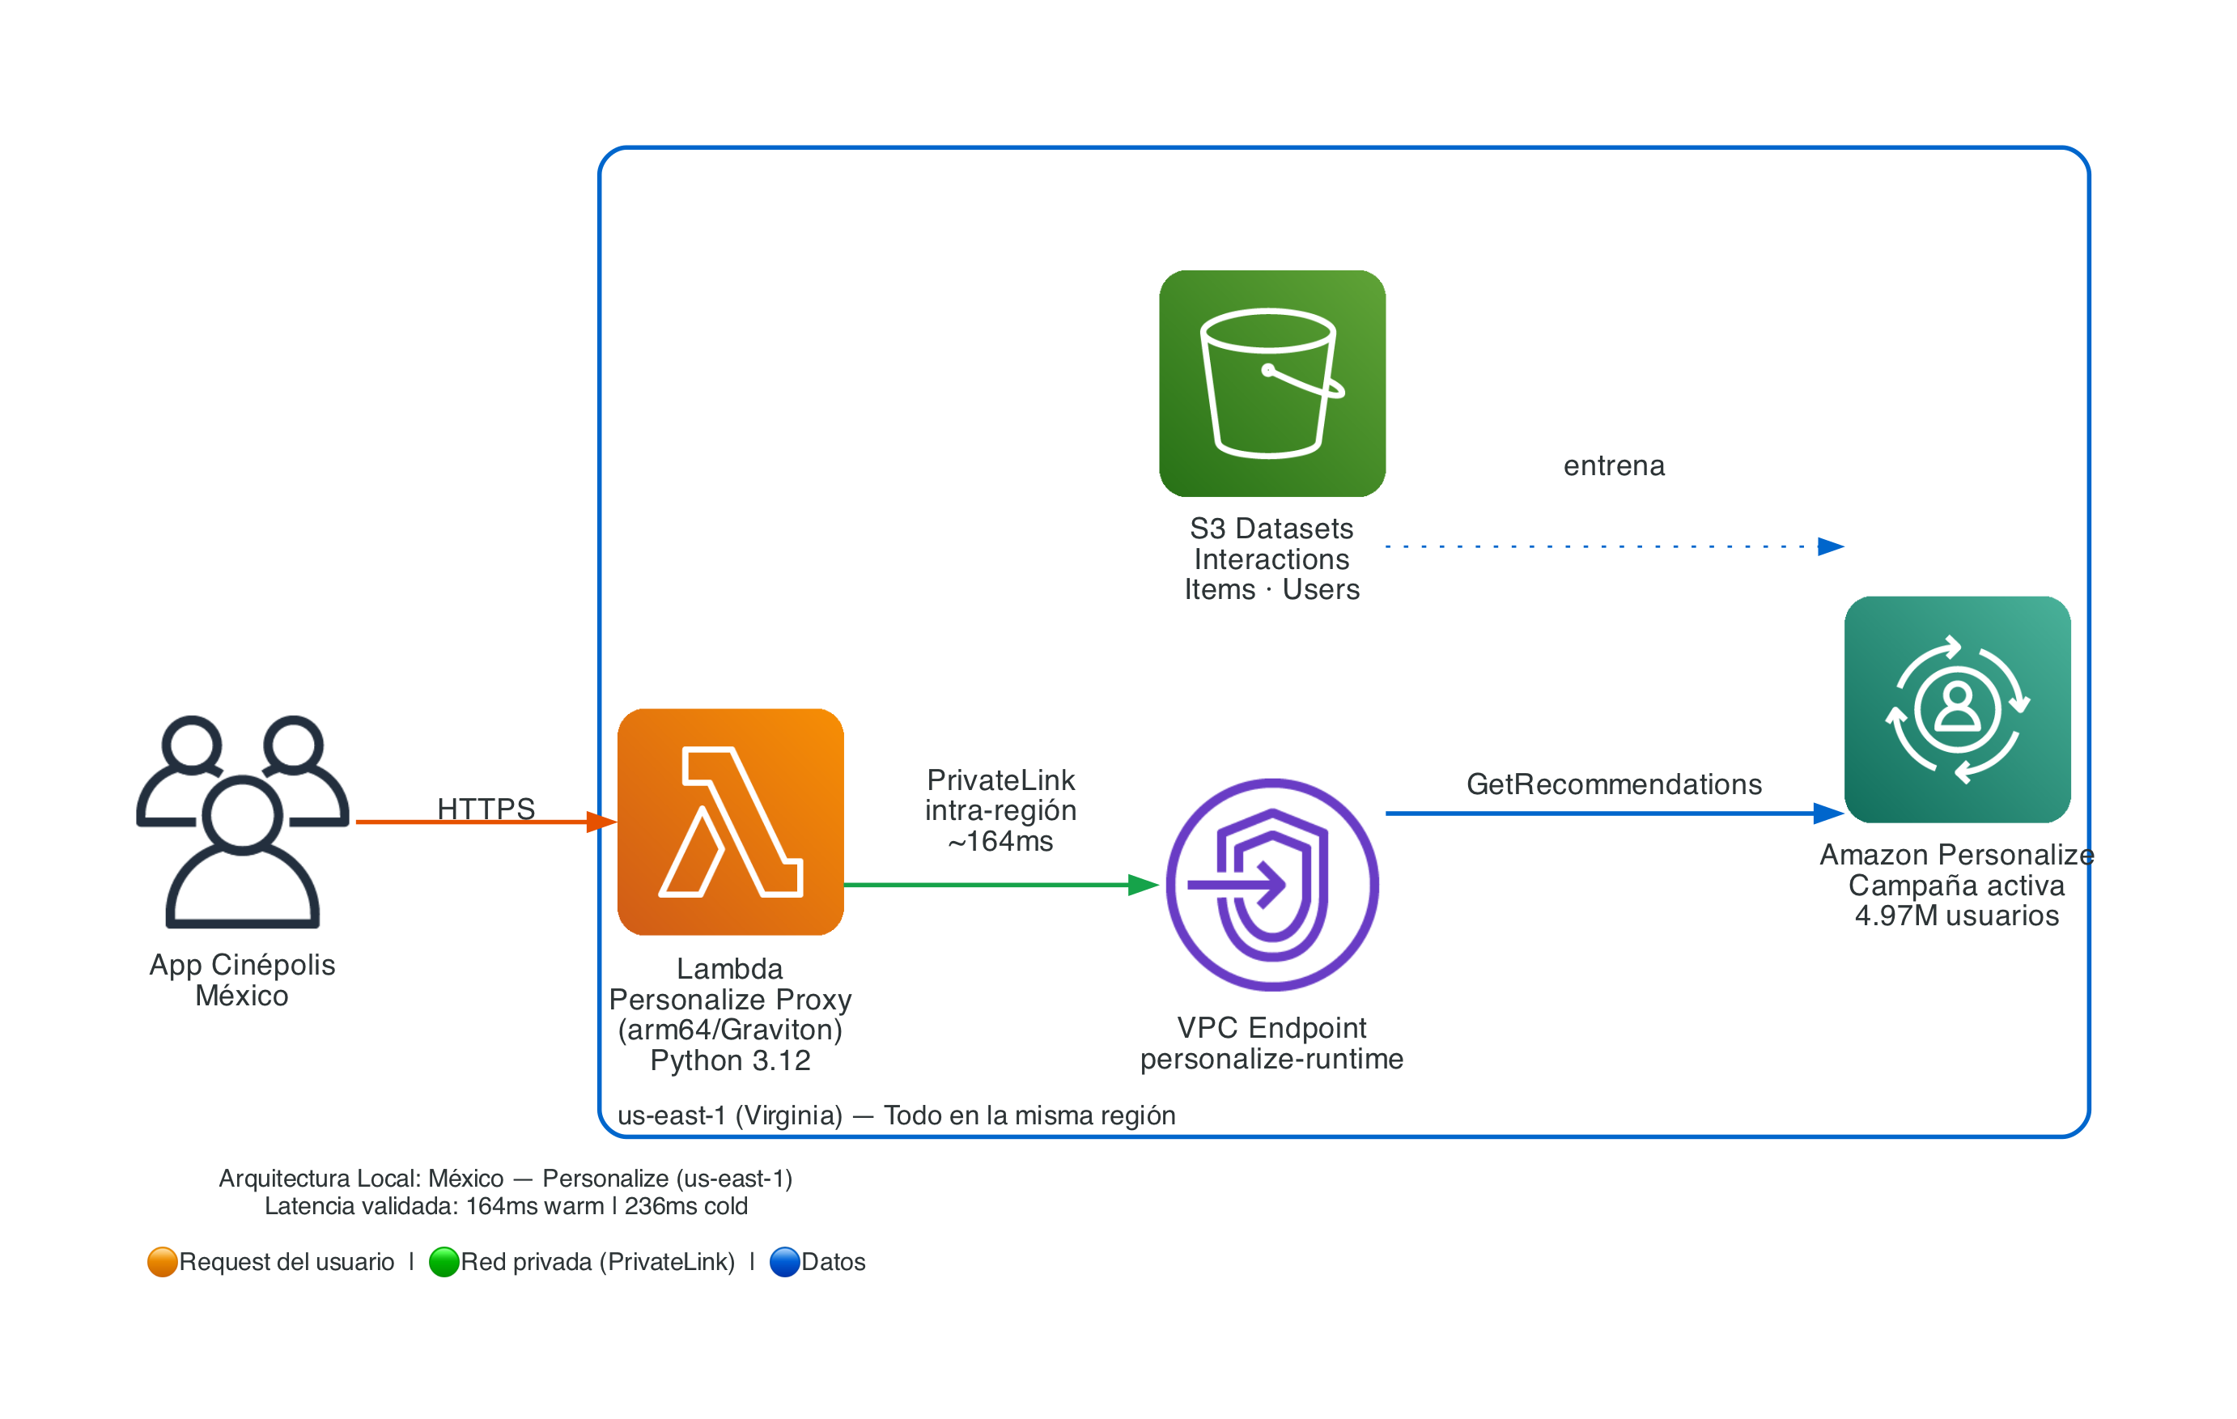Select the Latencia validada 164ms warm text
Viewport: 2237px width, 1419px height.
[x=505, y=1205]
